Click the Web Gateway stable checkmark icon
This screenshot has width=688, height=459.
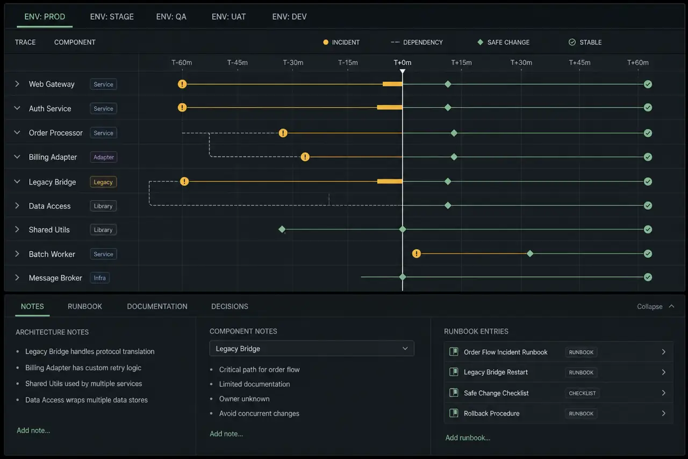(x=648, y=84)
